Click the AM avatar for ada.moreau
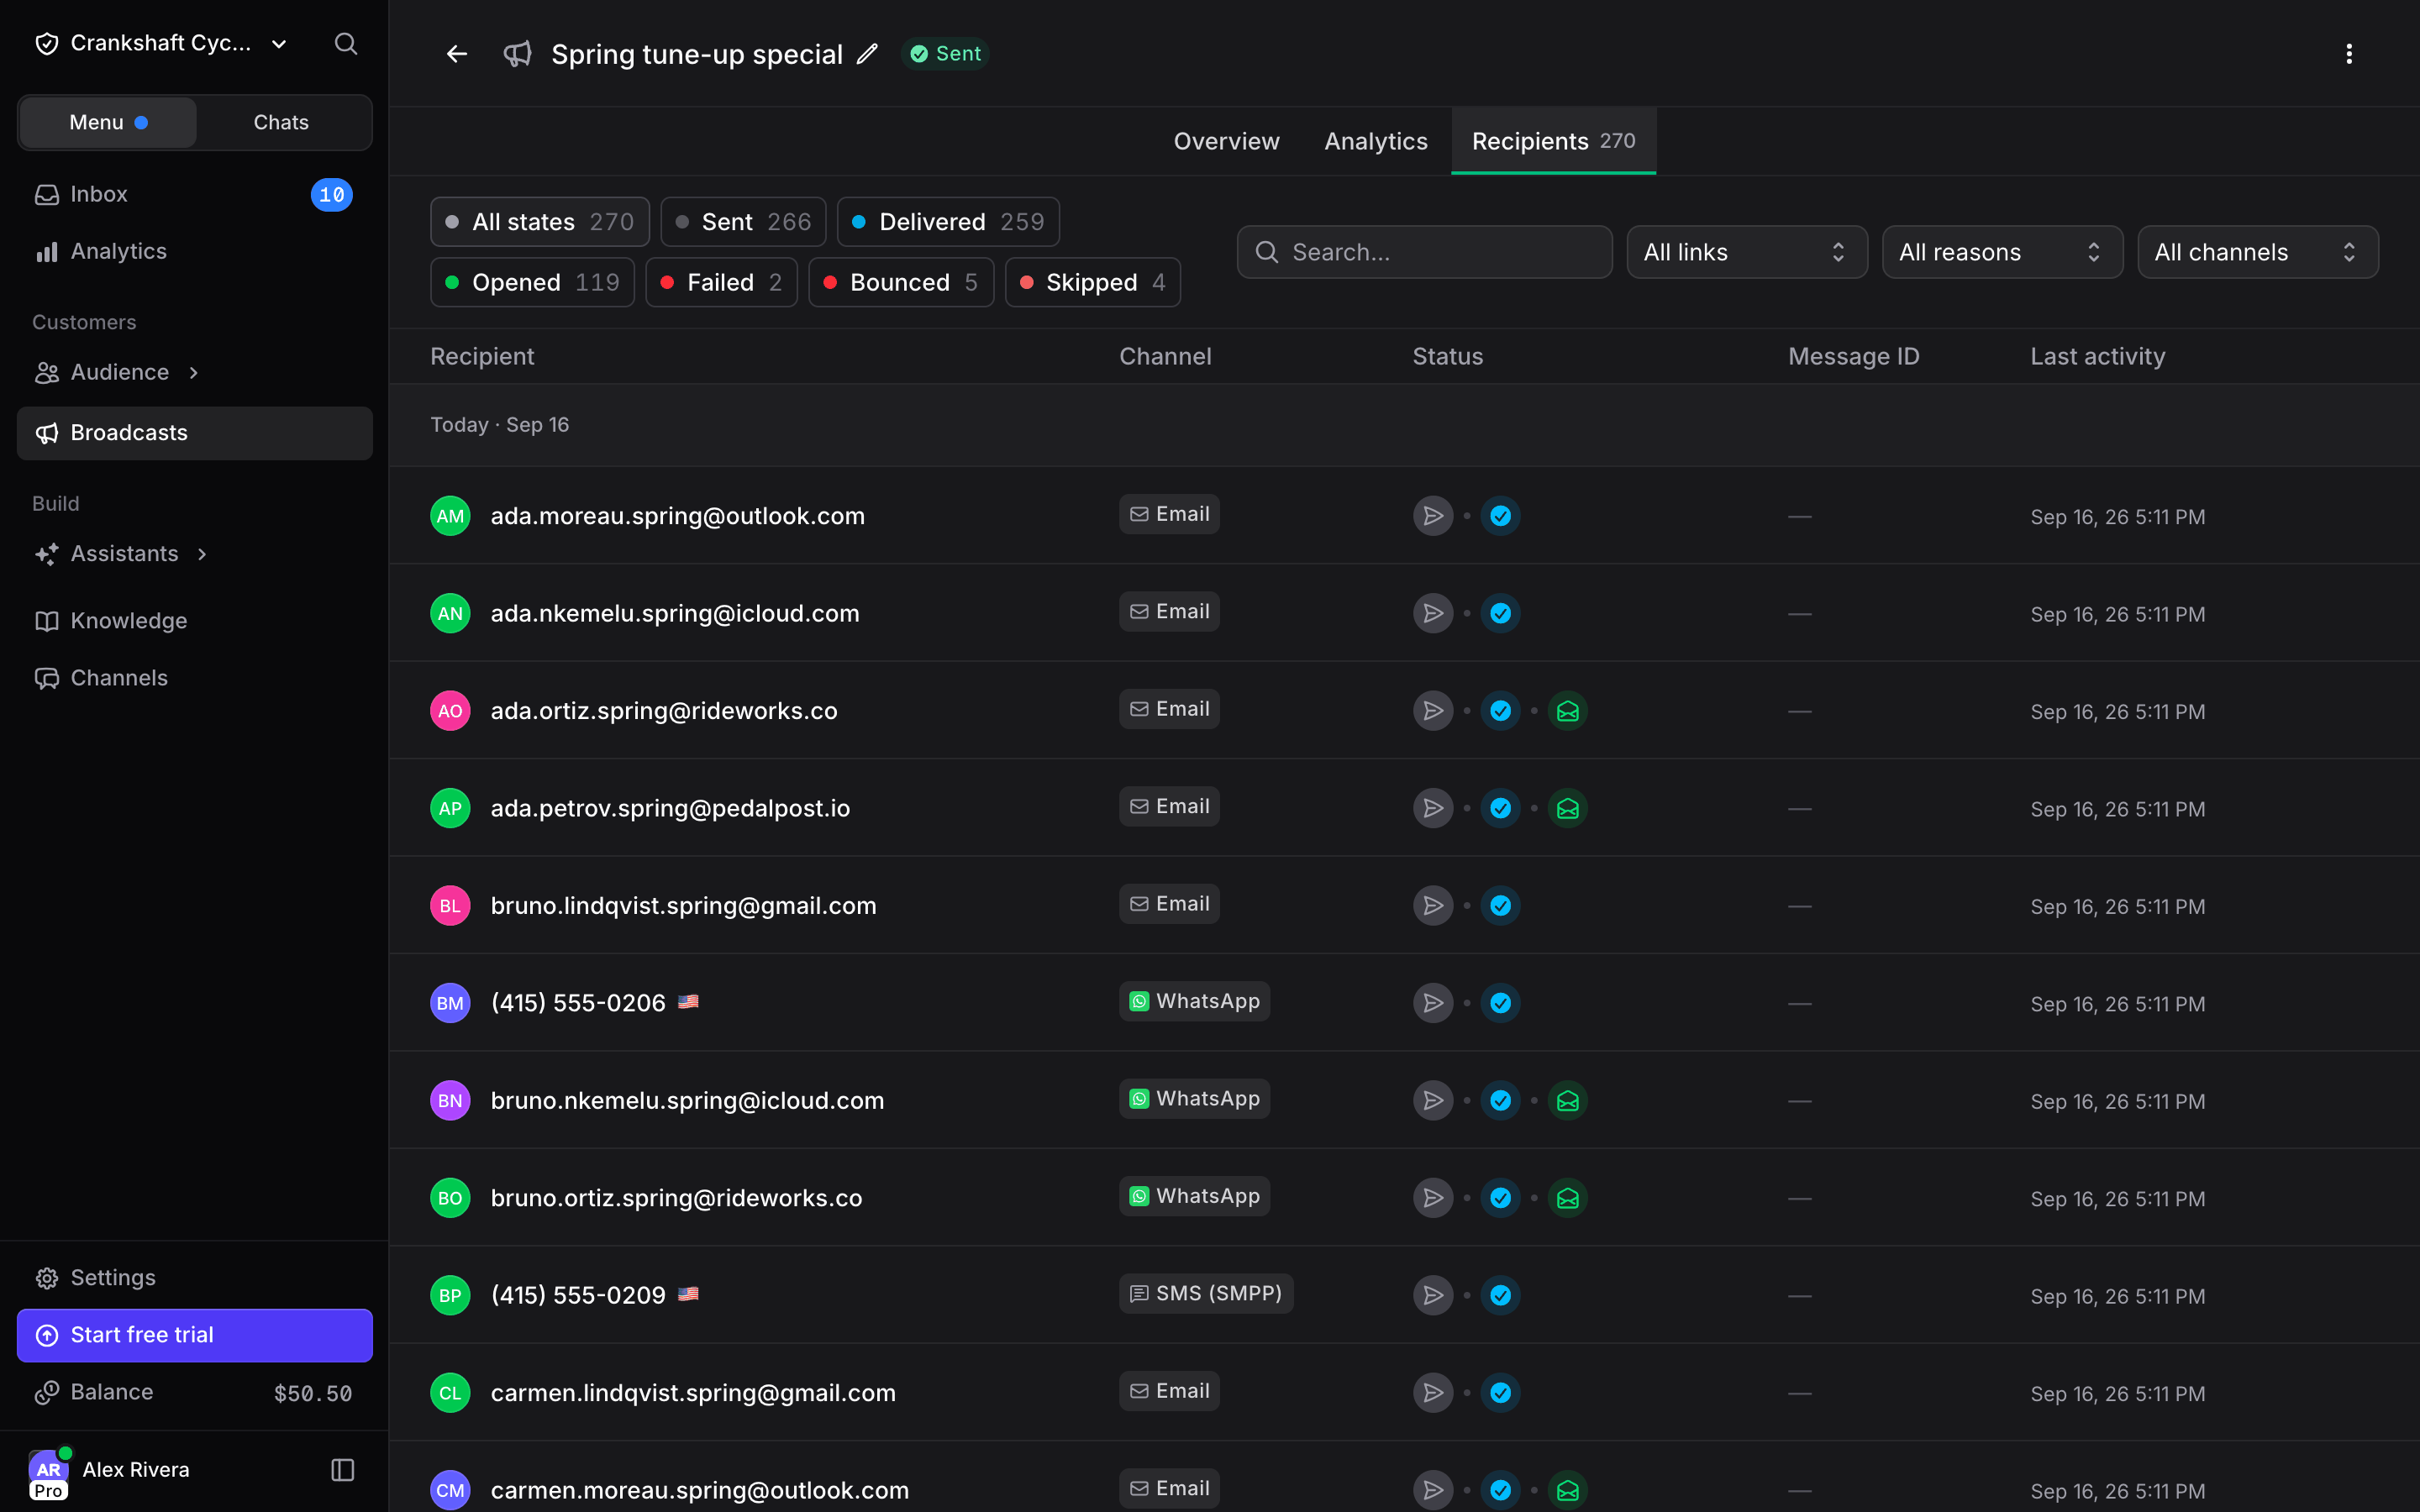2420x1512 pixels. 450,516
